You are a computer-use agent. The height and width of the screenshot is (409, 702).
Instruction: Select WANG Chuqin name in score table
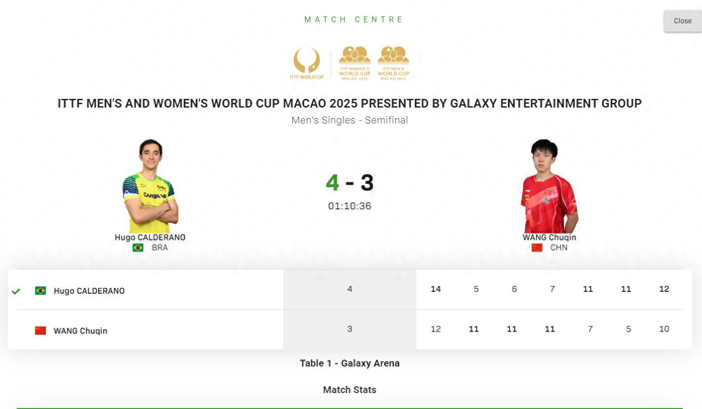click(81, 331)
